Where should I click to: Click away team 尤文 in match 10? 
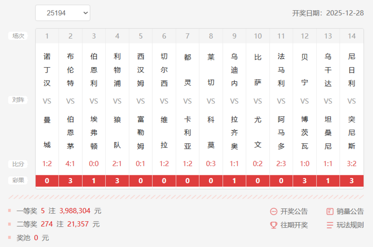[258, 132]
